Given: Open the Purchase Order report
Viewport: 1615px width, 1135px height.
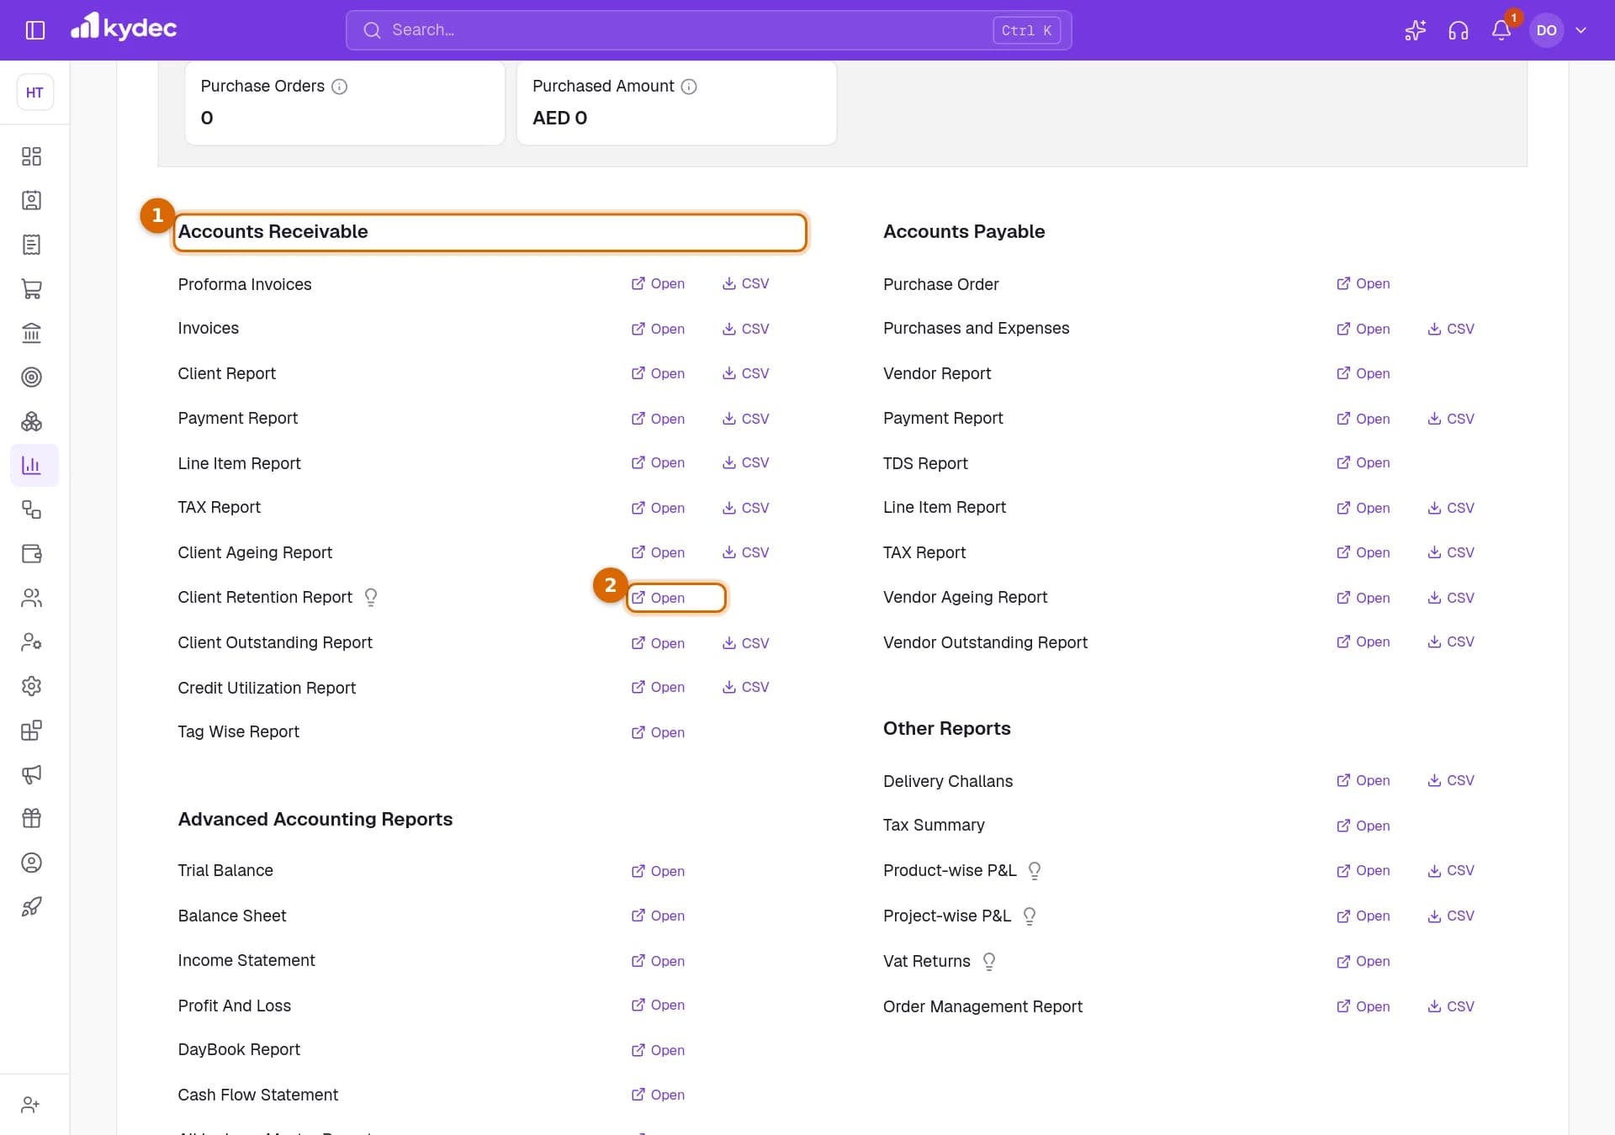Looking at the screenshot, I should tap(1363, 283).
